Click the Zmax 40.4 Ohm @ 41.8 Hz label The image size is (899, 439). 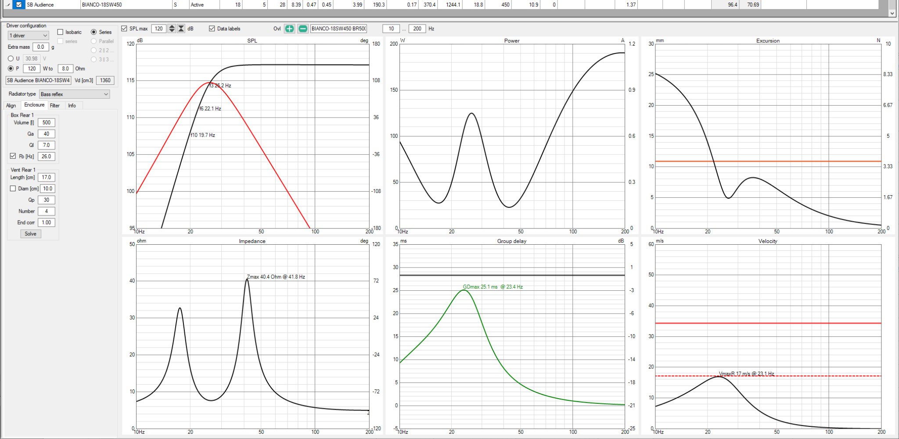[276, 277]
